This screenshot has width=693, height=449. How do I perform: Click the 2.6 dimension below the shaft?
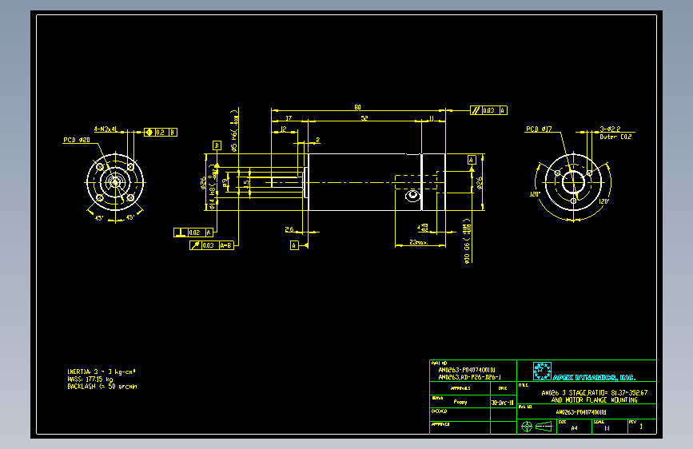point(289,229)
